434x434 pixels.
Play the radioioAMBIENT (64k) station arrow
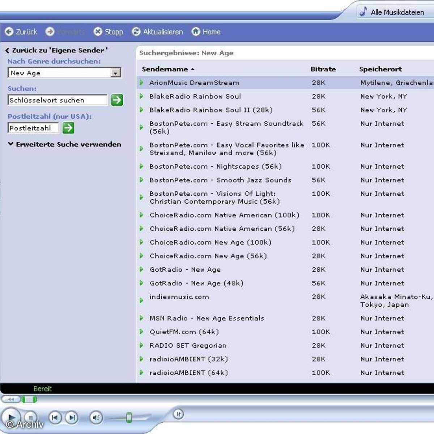tap(141, 373)
